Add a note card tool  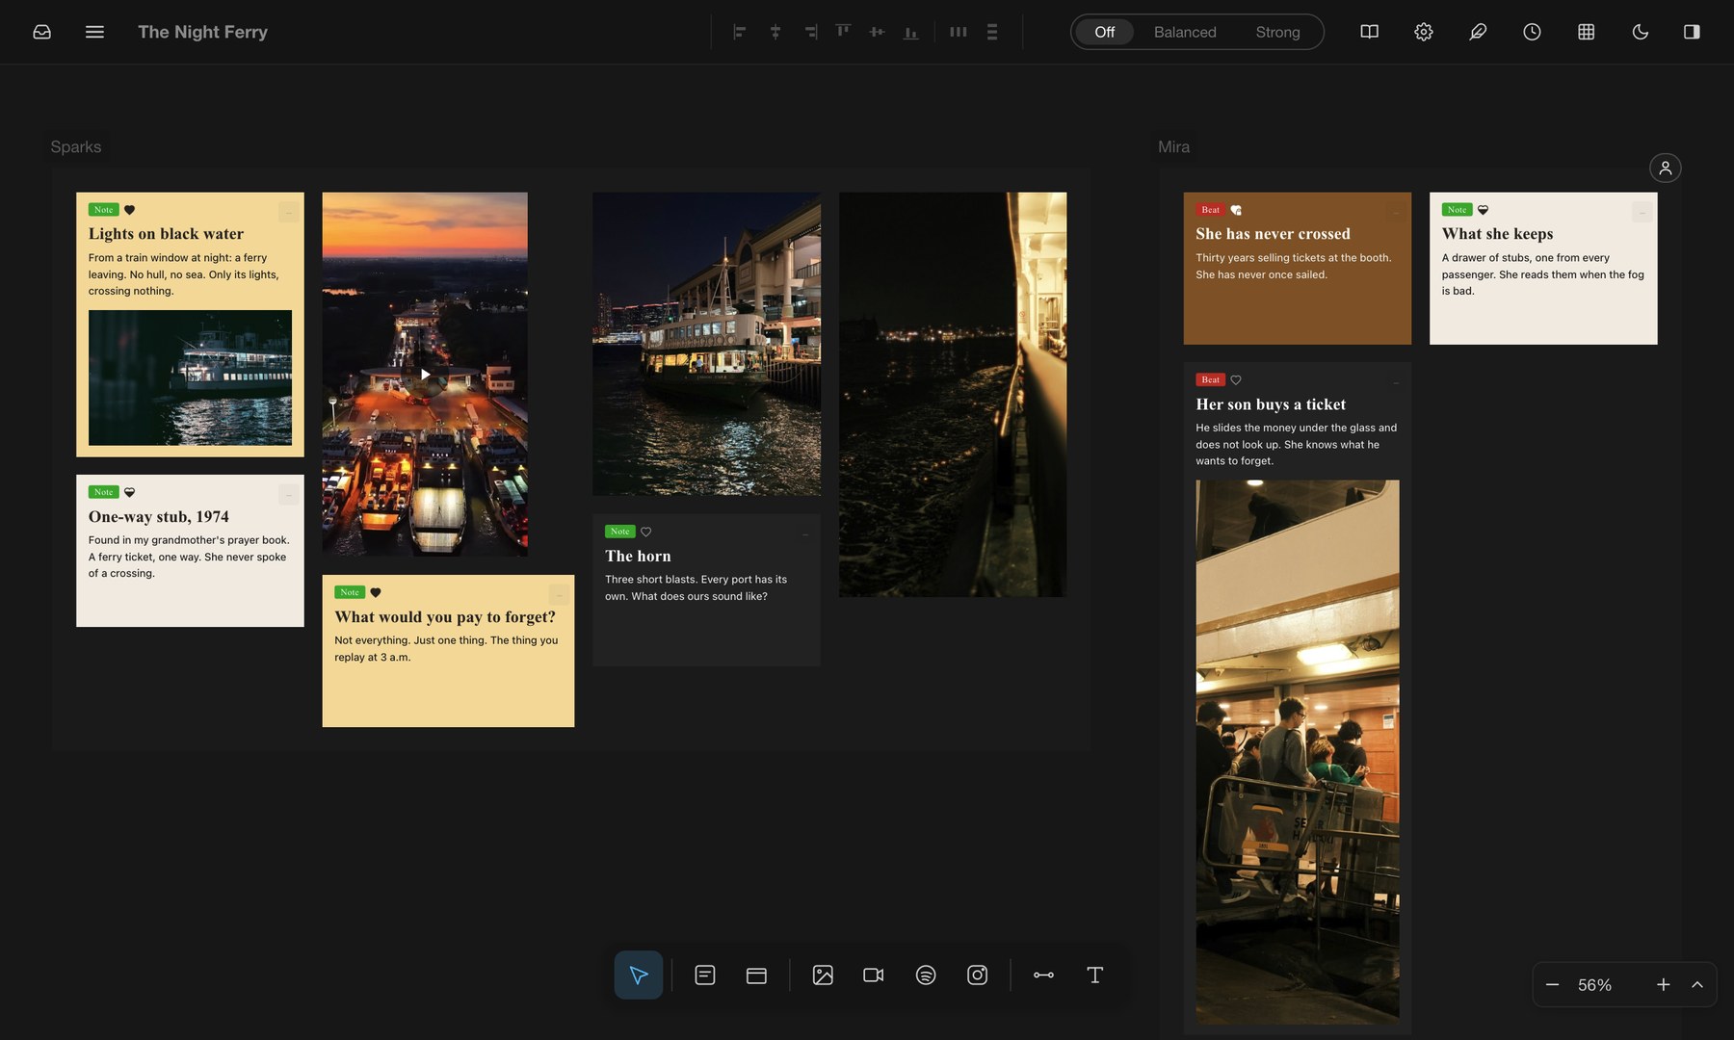pyautogui.click(x=705, y=975)
